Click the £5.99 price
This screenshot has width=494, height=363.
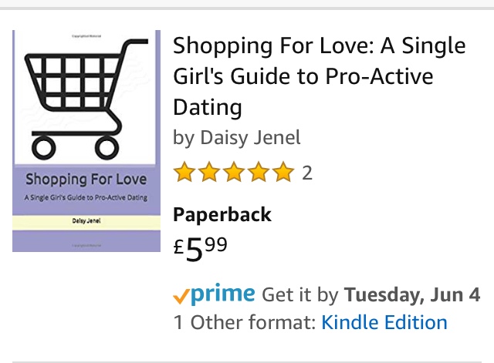click(201, 247)
